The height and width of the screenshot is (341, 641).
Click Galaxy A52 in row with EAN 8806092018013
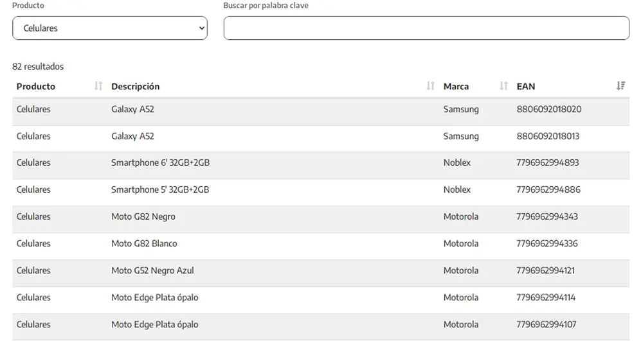(132, 136)
